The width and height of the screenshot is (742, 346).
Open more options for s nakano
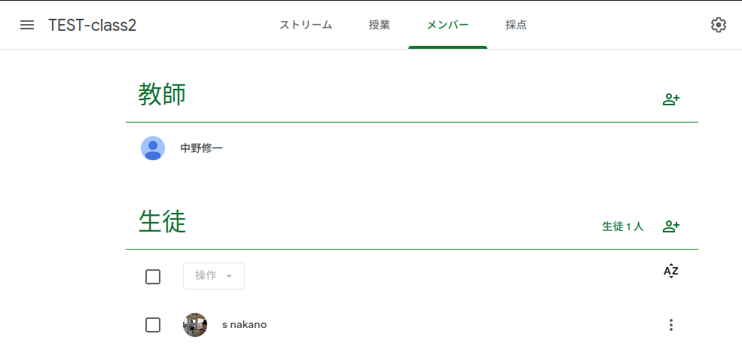pos(671,325)
